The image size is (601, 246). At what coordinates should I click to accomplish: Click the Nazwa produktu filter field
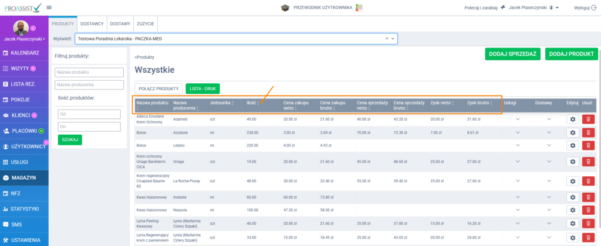(x=89, y=72)
